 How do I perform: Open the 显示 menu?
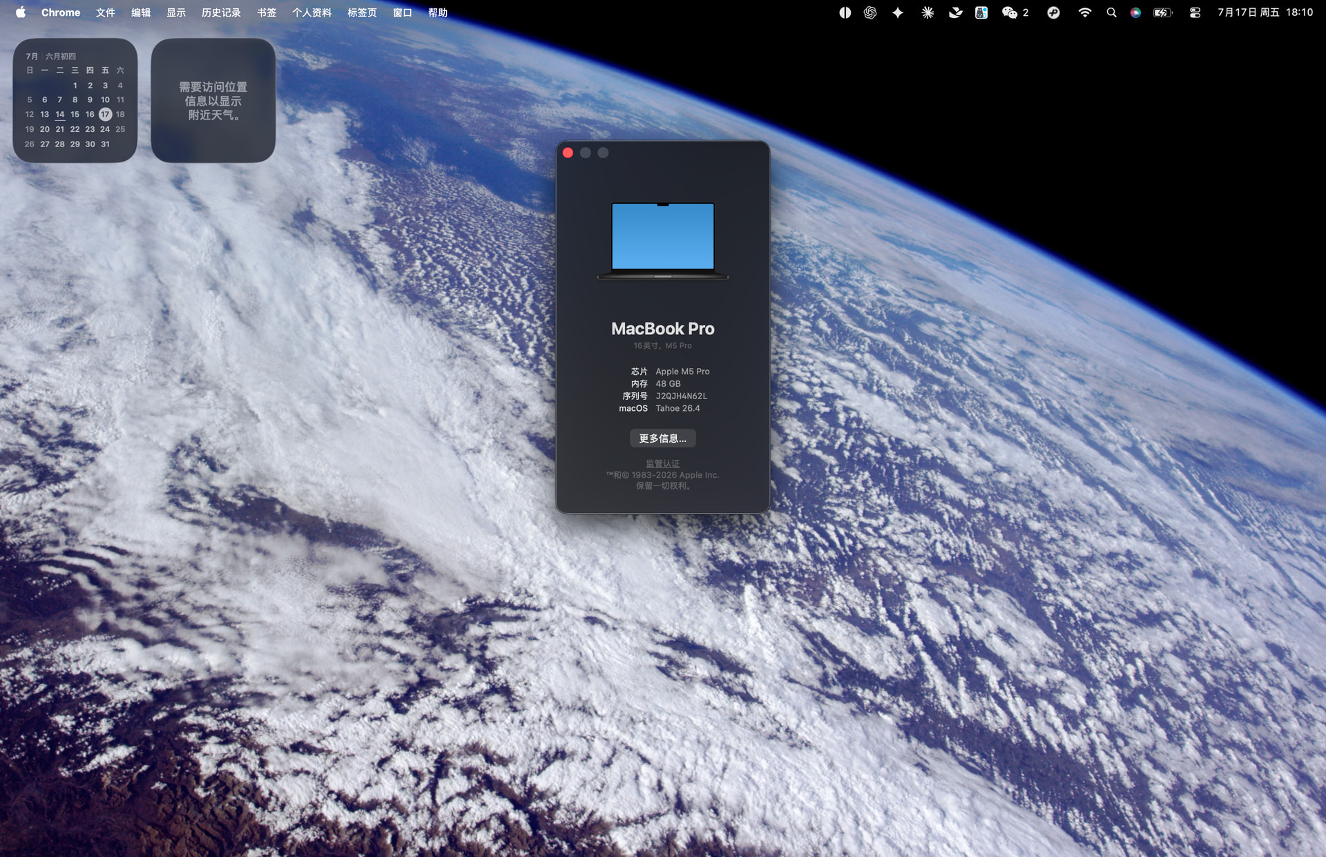pos(176,12)
